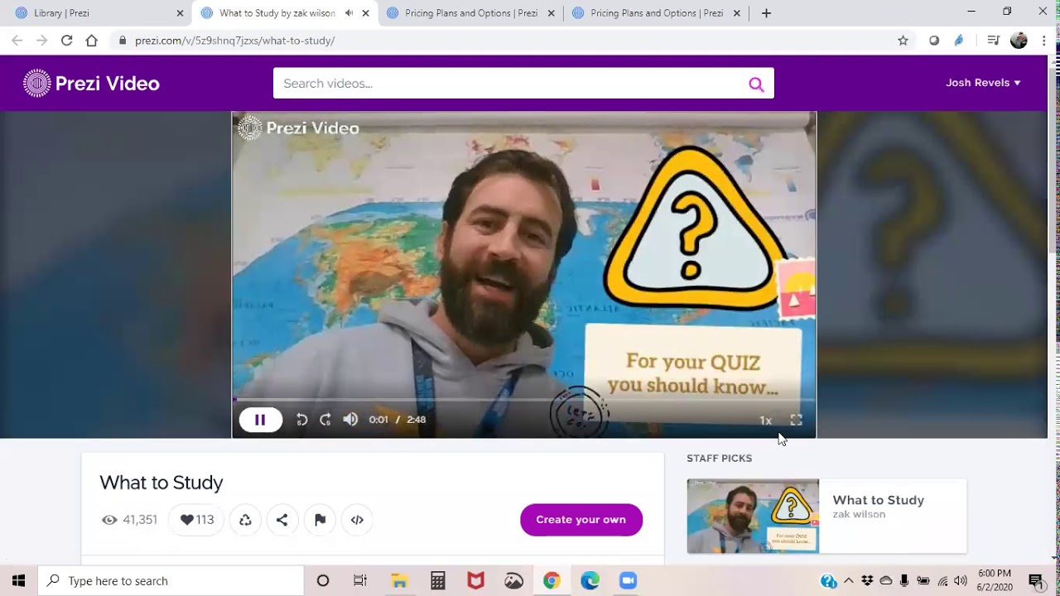Click zak wilson author name
Image resolution: width=1060 pixels, height=596 pixels.
click(x=859, y=514)
